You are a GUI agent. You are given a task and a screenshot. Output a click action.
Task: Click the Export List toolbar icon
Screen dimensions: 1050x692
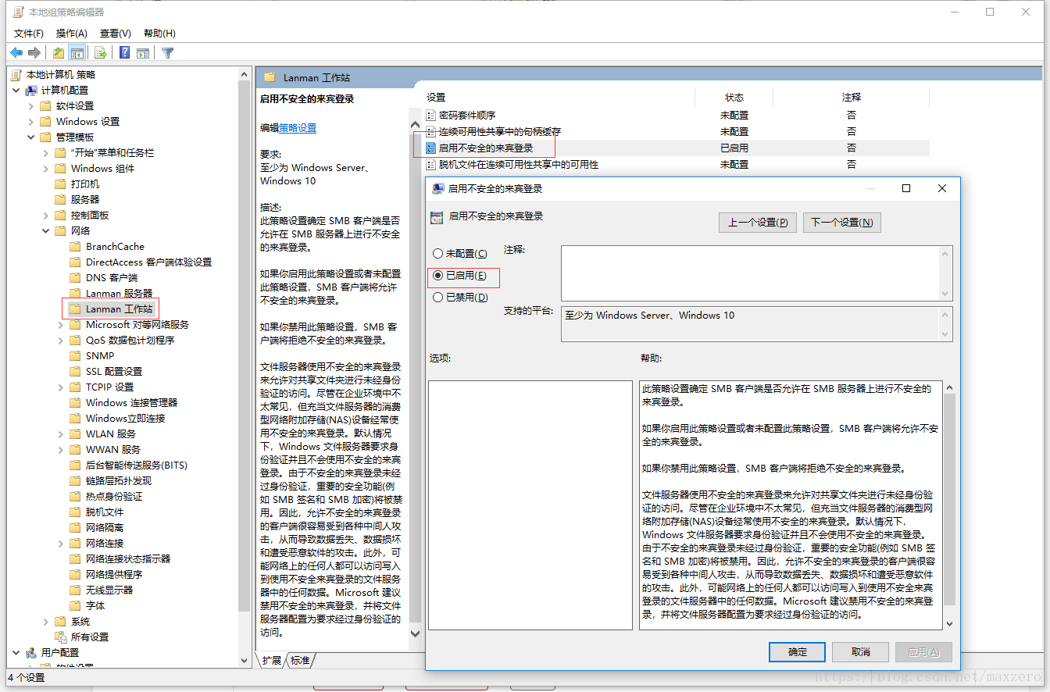pyautogui.click(x=100, y=53)
